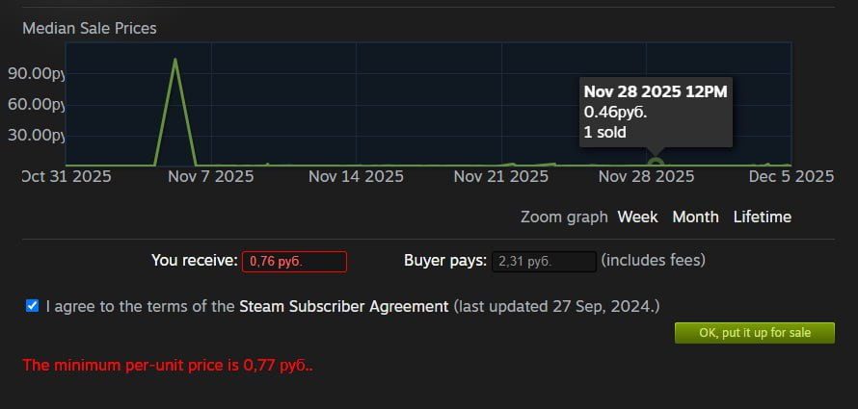Viewport: 858px width, 409px height.
Task: Open the Steam Subscriber Agreement link
Action: click(343, 306)
